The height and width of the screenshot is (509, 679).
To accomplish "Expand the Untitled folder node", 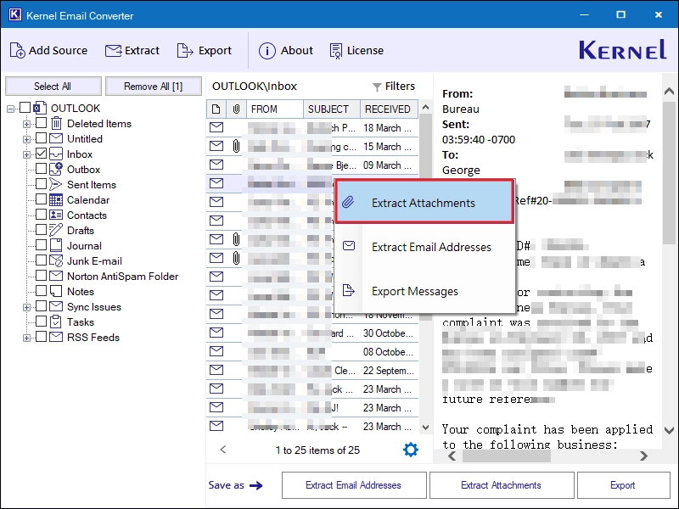I will (x=26, y=139).
